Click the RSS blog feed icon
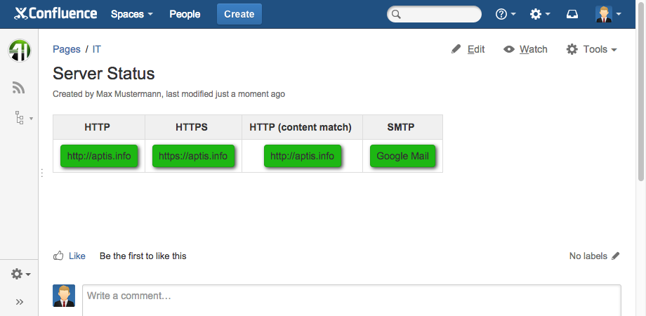The width and height of the screenshot is (646, 316). click(x=19, y=88)
